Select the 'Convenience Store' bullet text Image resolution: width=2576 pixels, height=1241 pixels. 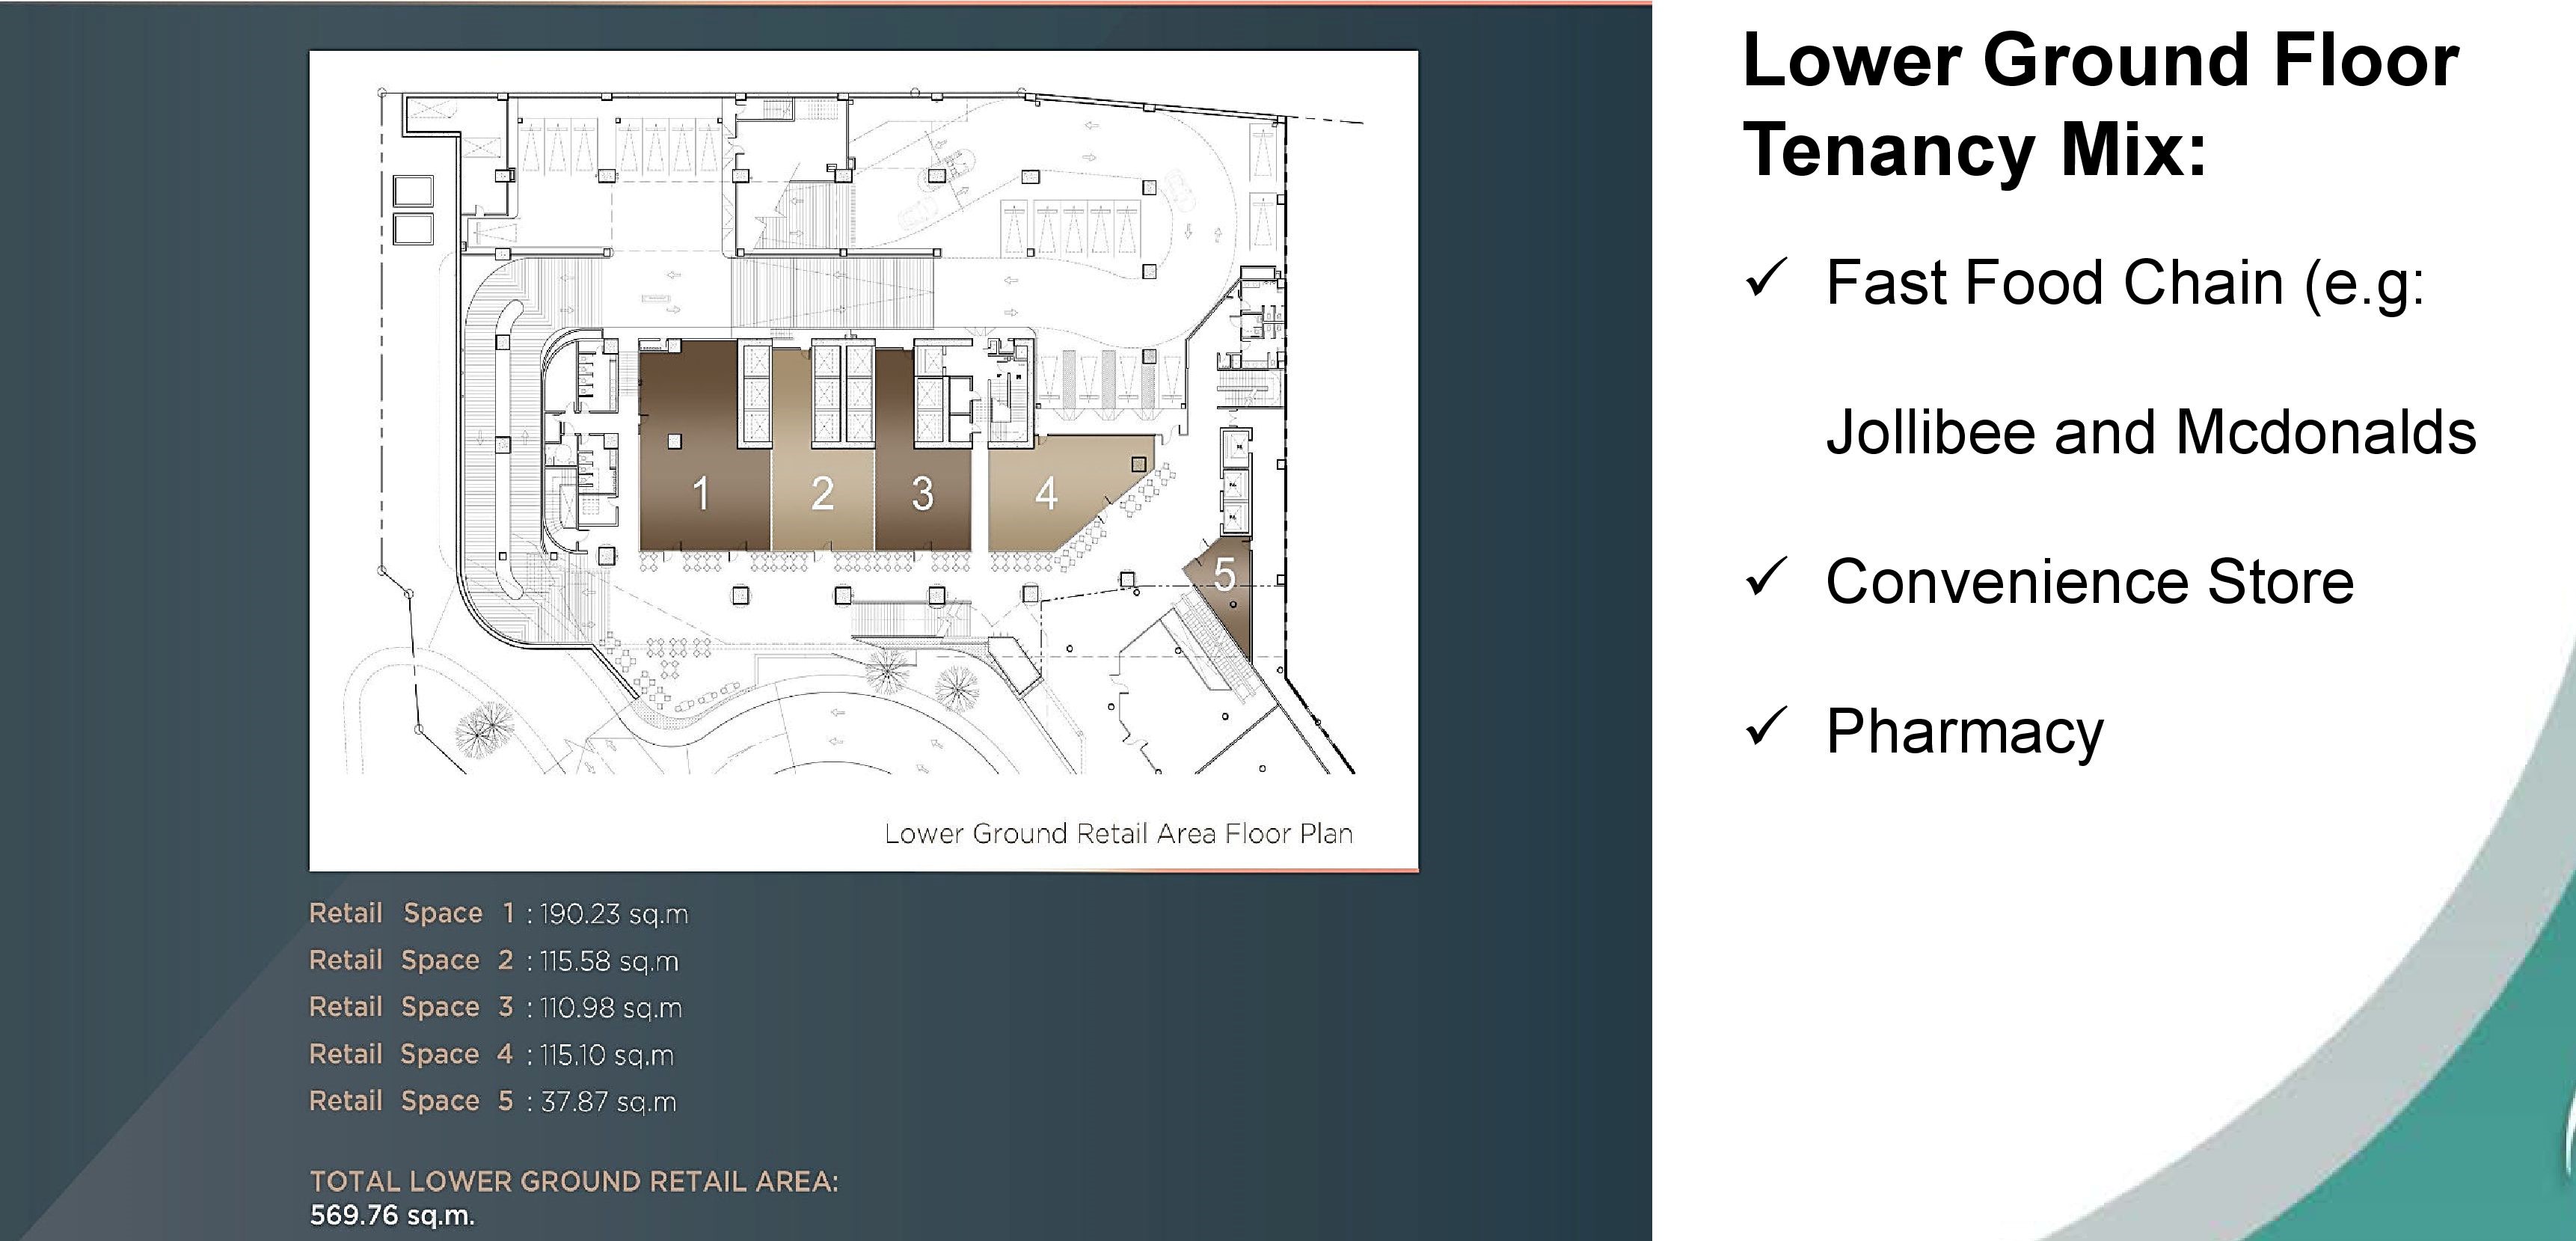(x=2090, y=581)
